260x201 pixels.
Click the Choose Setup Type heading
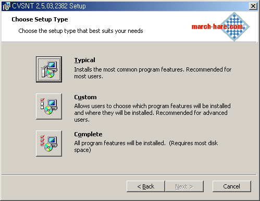(x=40, y=19)
